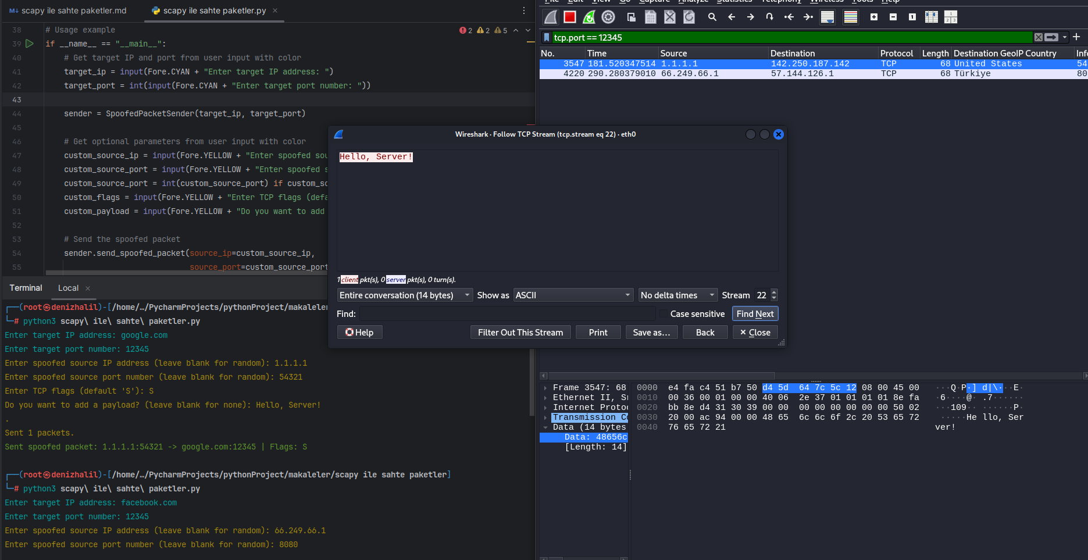Click the find packet magnifier icon
The image size is (1088, 560).
point(712,17)
